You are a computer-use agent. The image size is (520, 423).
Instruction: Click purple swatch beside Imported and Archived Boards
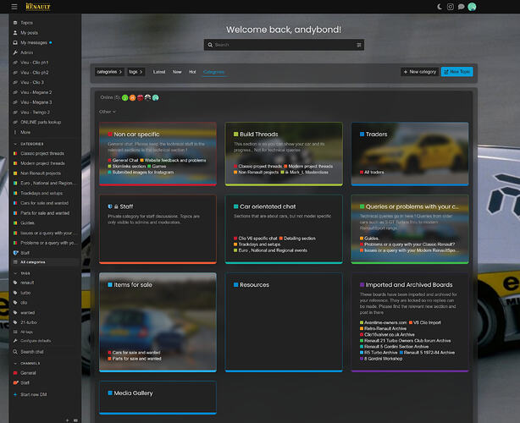[362, 285]
